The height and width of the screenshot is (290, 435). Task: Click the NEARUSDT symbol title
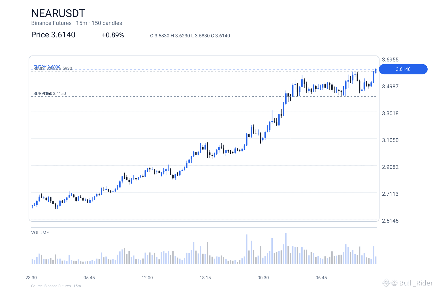click(x=58, y=13)
